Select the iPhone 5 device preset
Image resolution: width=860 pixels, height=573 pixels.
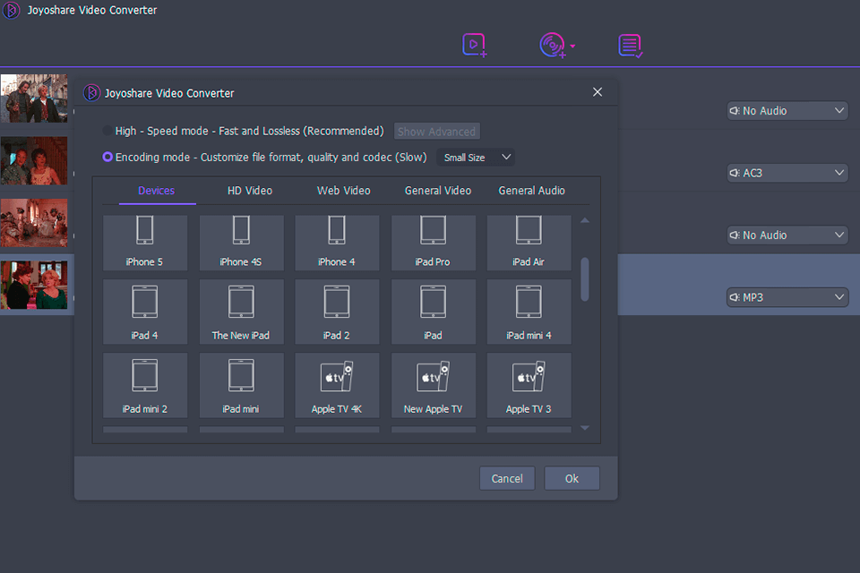pos(144,242)
